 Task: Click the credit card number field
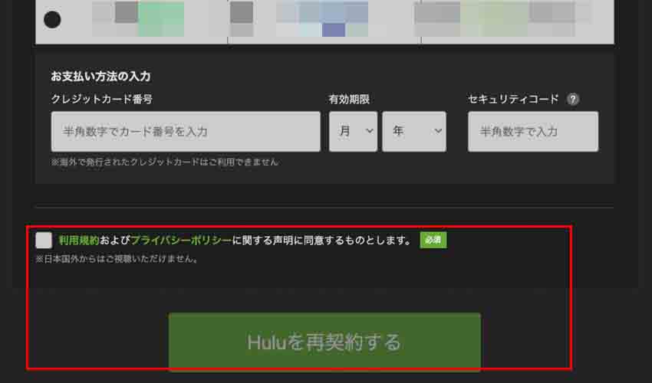[x=186, y=131]
